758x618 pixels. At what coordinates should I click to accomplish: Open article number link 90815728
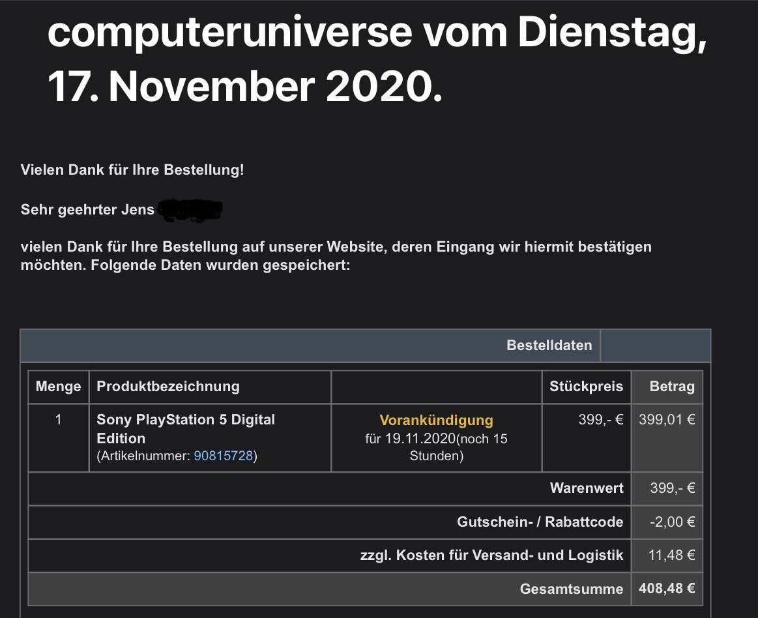[x=223, y=456]
